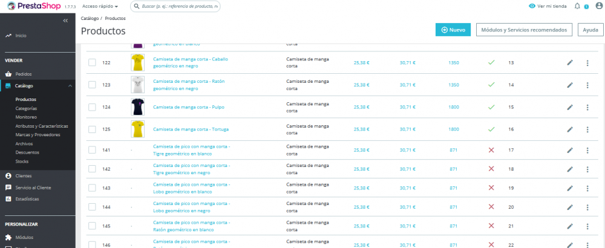Image resolution: width=605 pixels, height=248 pixels.
Task: Open Atributos y Características submenu item
Action: coord(42,126)
